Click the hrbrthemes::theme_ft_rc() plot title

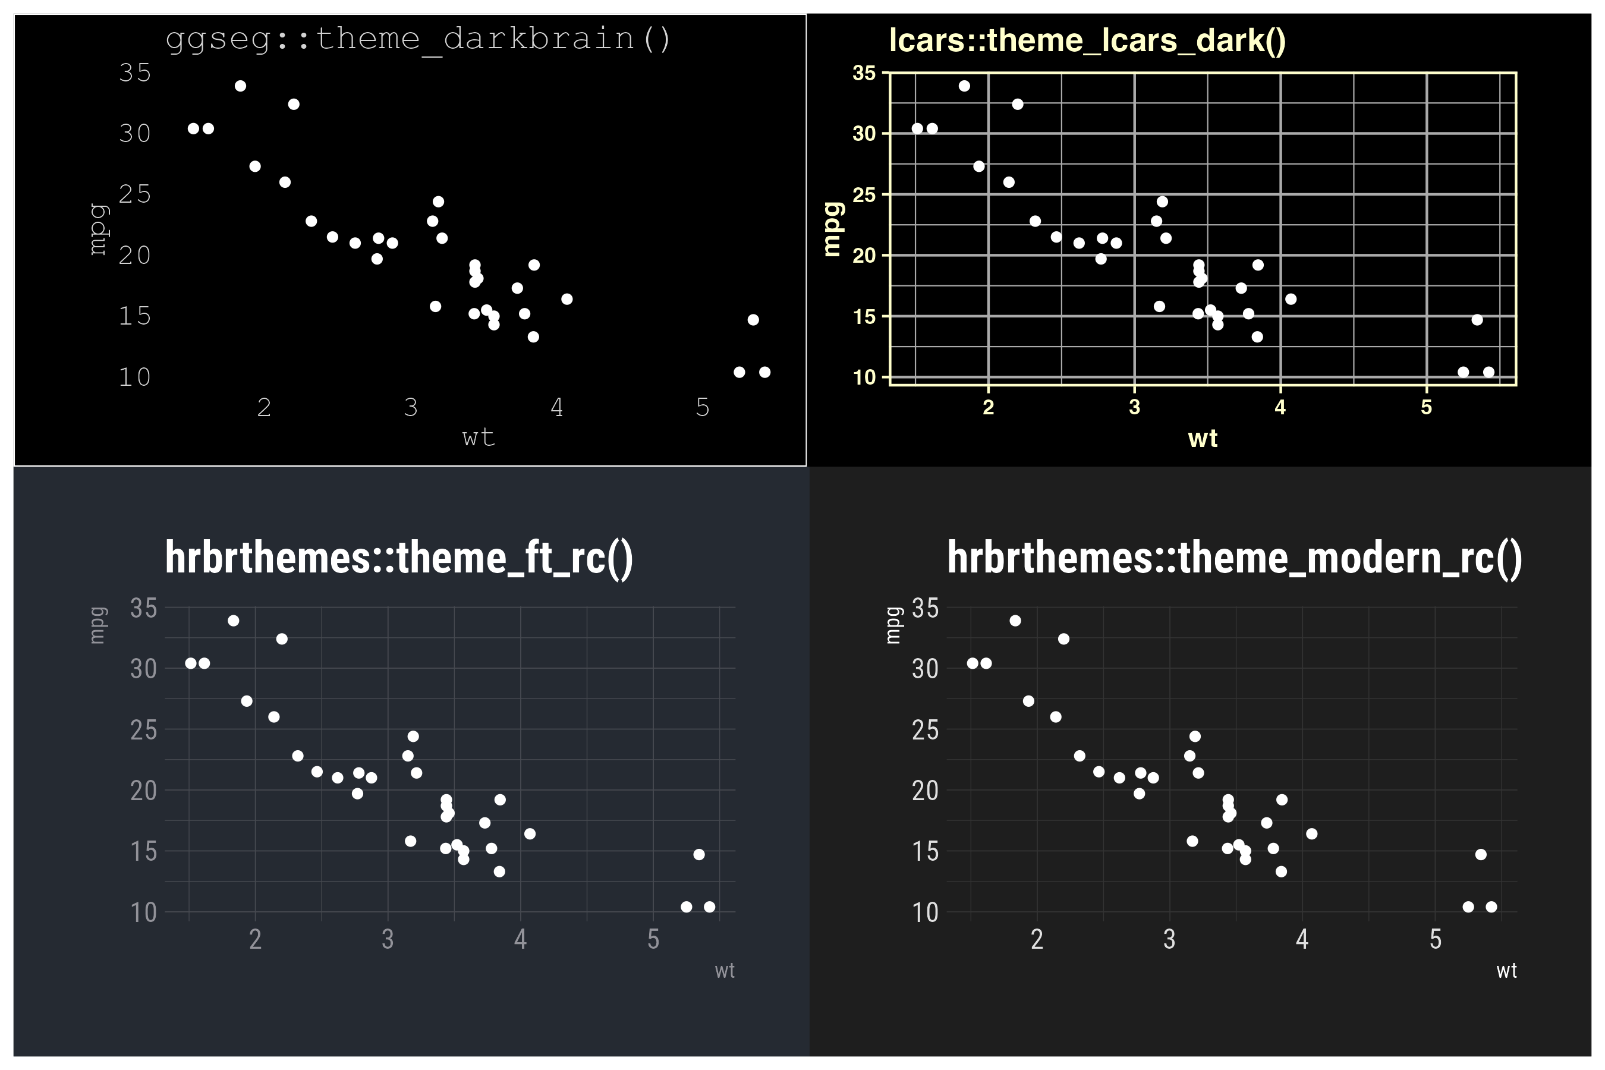(399, 558)
